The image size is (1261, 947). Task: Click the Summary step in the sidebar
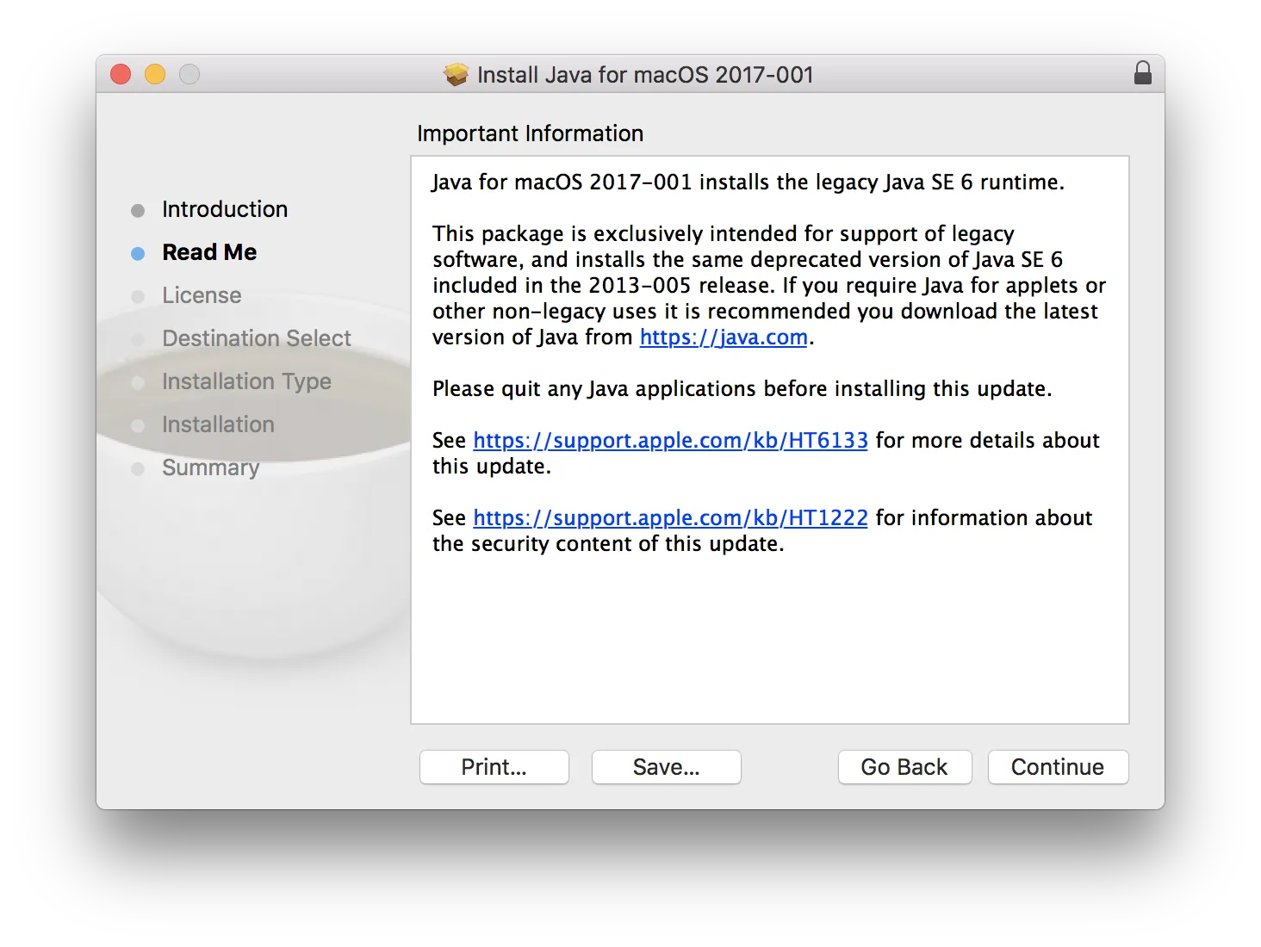click(210, 467)
